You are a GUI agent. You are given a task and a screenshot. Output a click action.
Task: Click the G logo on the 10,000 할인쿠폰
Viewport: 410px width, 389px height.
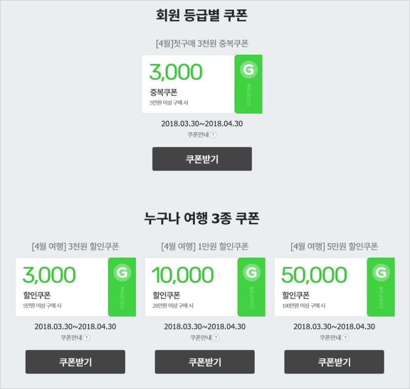(x=251, y=272)
